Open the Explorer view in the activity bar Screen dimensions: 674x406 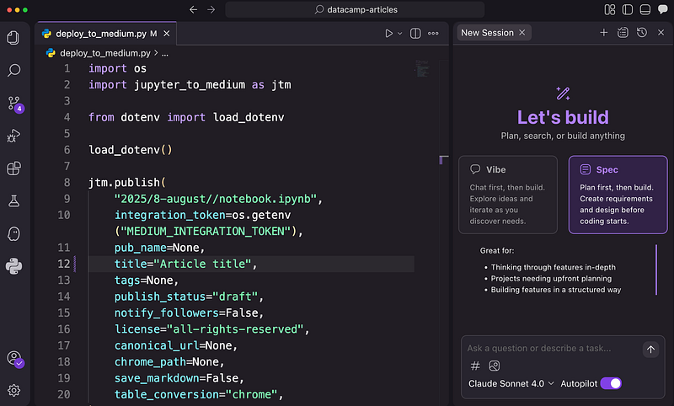[13, 38]
